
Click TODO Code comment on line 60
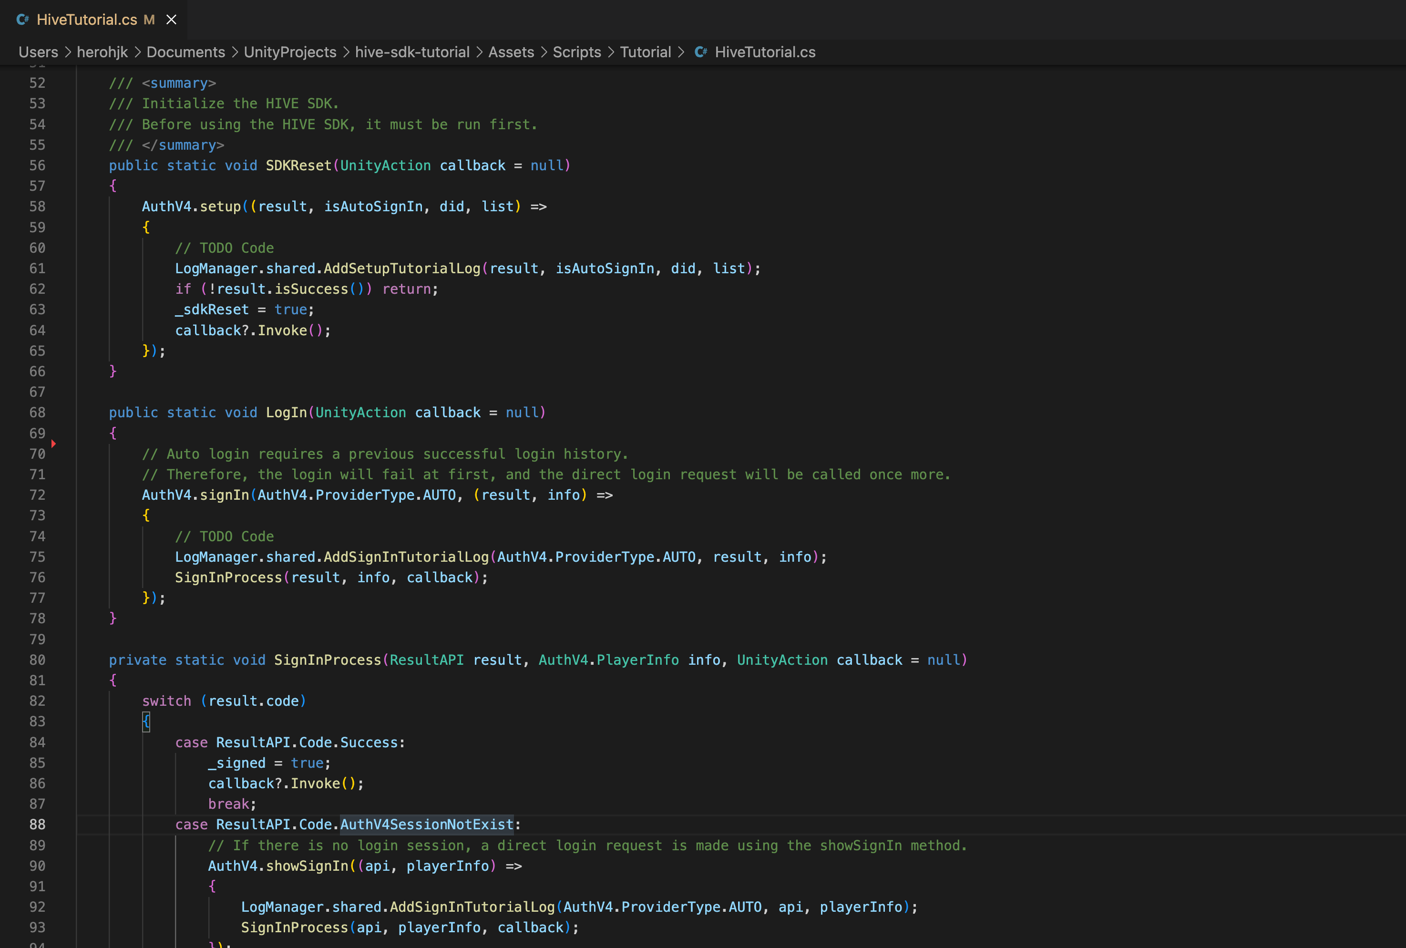tap(224, 248)
